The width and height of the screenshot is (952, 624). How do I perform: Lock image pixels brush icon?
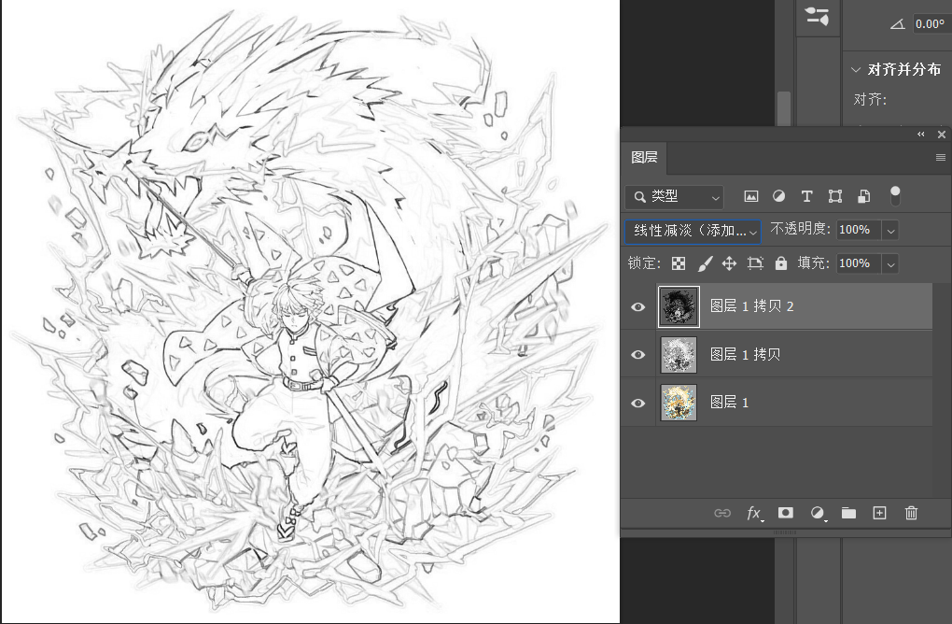tap(705, 263)
